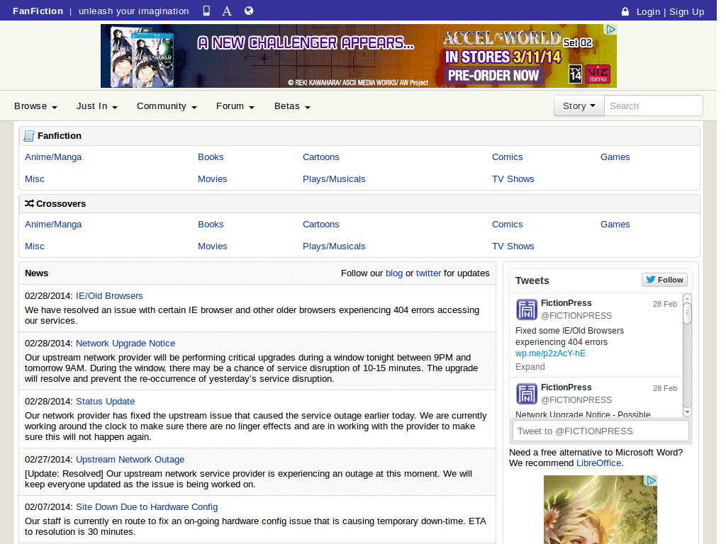726x544 pixels.
Task: Click the sidebar fantasy artwork advertisement
Action: (600, 510)
